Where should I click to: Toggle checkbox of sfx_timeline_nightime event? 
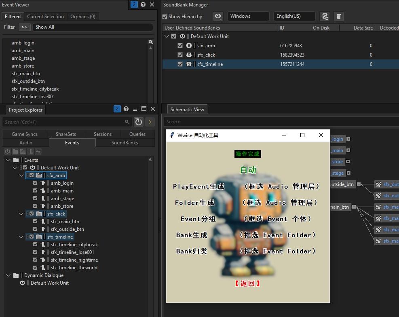pos(35,260)
